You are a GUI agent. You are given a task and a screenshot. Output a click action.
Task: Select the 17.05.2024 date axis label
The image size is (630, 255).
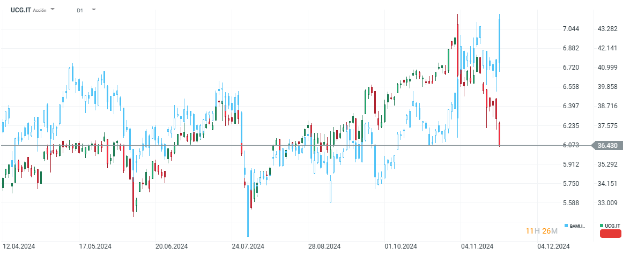pyautogui.click(x=95, y=246)
